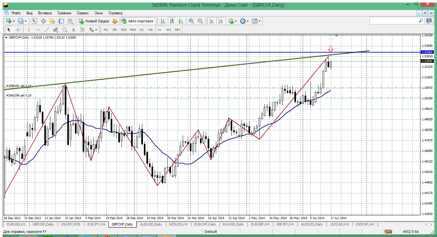
Task: Switch chart to candlesticks mode
Action: click(172, 21)
